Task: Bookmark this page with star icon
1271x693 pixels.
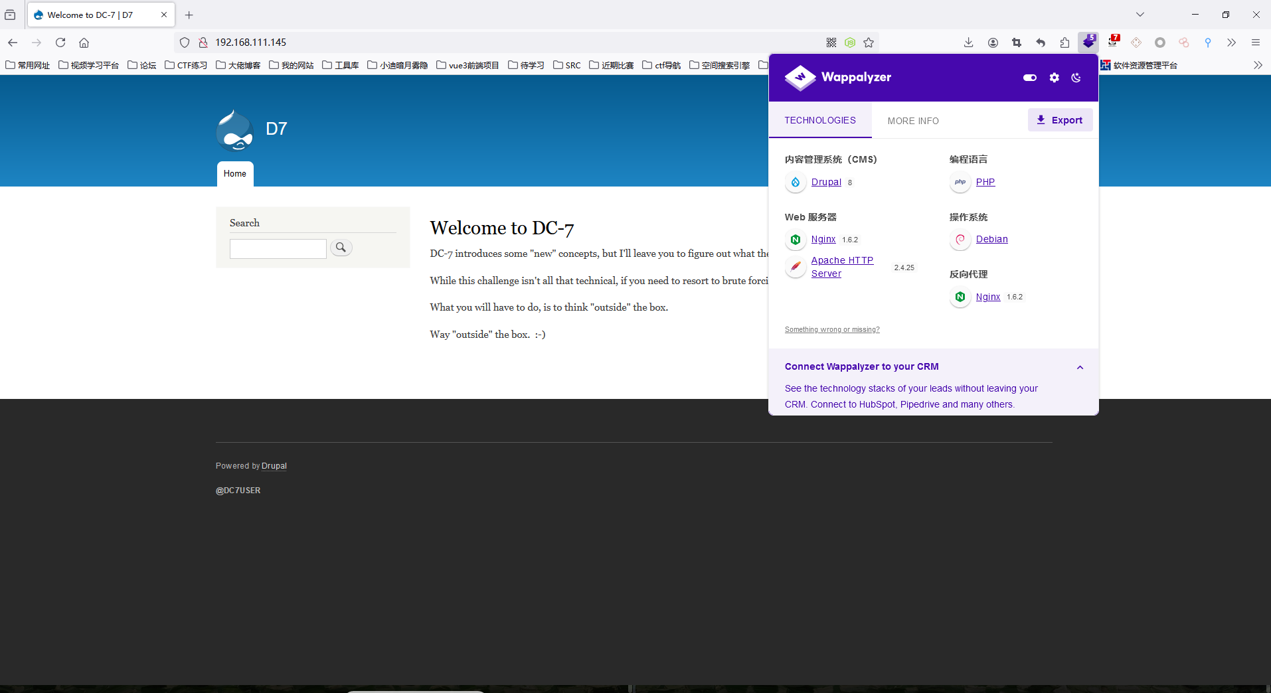Action: pos(869,42)
